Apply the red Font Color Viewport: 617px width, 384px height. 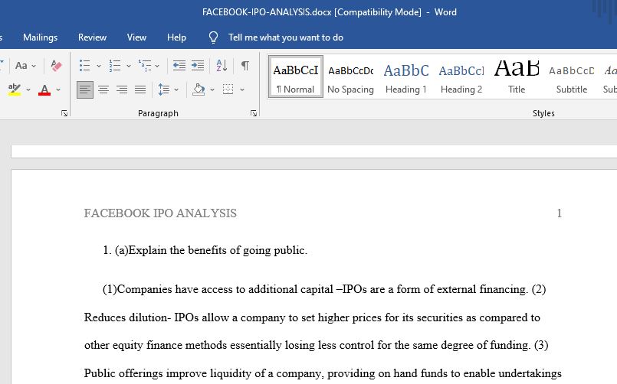[44, 90]
